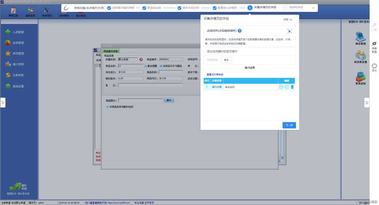Open 出库管理 pie chart module

(15, 43)
